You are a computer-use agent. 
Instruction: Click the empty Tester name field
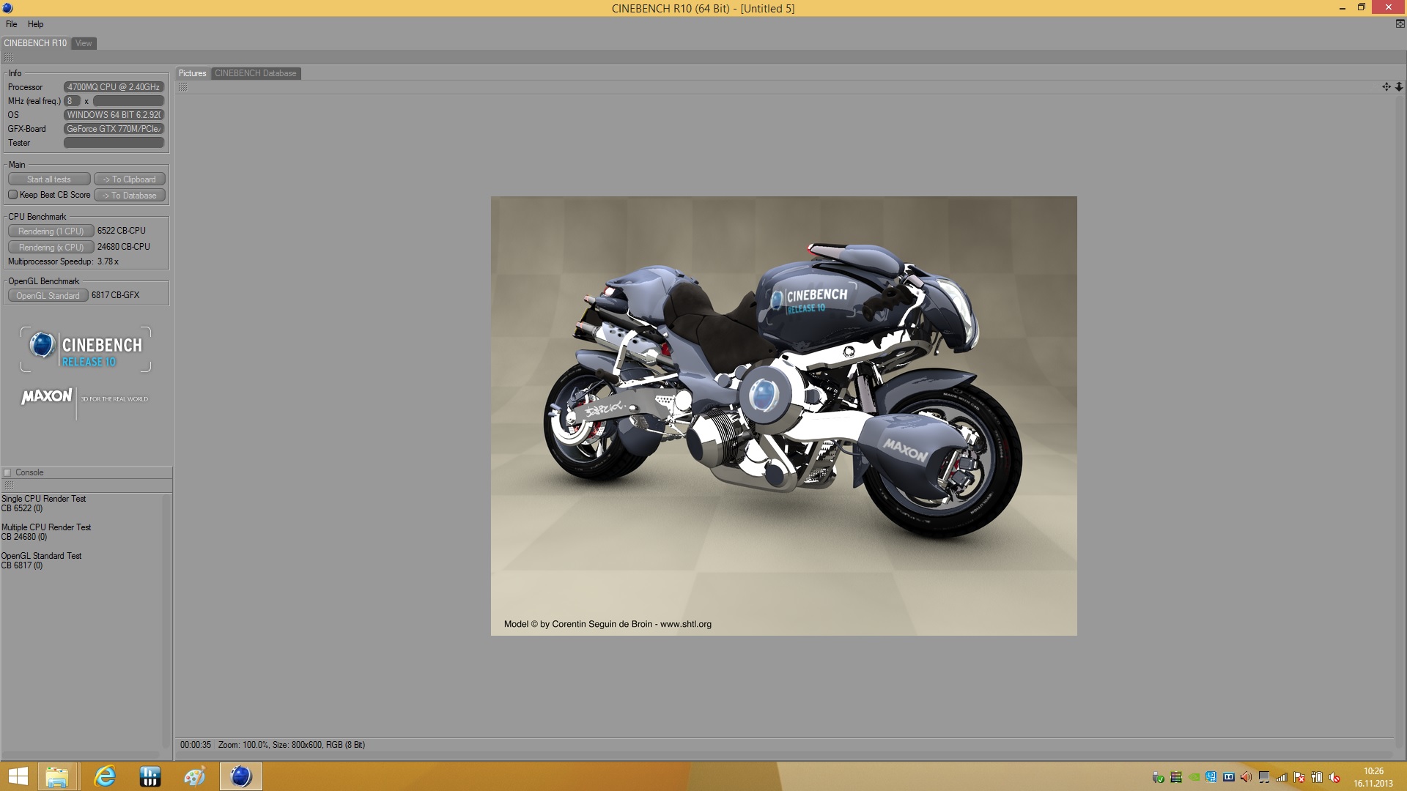[114, 143]
